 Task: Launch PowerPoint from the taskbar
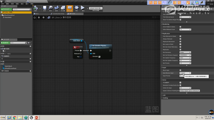[x=37, y=117]
